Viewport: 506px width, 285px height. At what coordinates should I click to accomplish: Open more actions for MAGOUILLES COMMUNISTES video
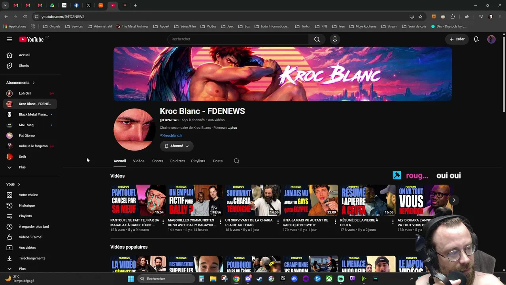pyautogui.click(x=221, y=222)
